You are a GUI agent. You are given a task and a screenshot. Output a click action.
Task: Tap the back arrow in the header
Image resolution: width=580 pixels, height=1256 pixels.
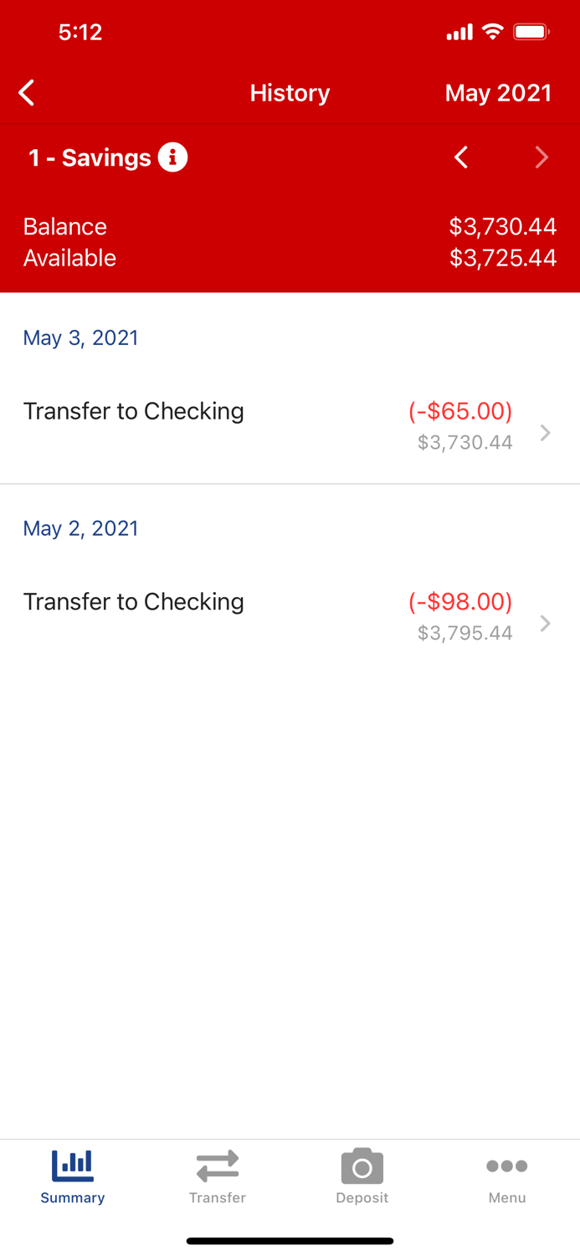pos(27,93)
